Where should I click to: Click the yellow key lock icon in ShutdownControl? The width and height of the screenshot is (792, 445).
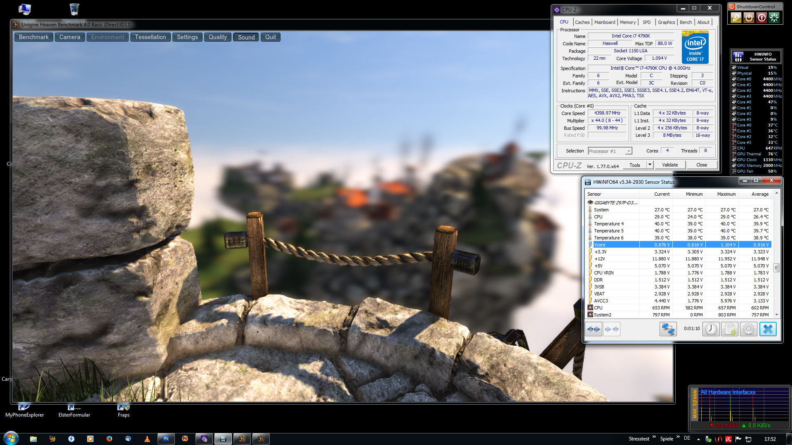click(736, 18)
